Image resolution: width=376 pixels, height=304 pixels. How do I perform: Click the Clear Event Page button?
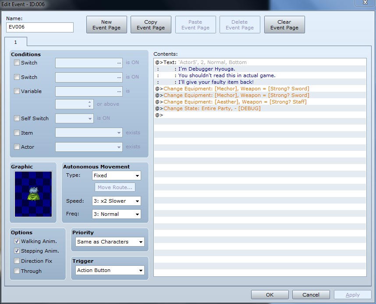(284, 25)
